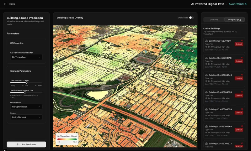
Task: Select text 'Building ID: 456704664'
Action: click(x=220, y=126)
